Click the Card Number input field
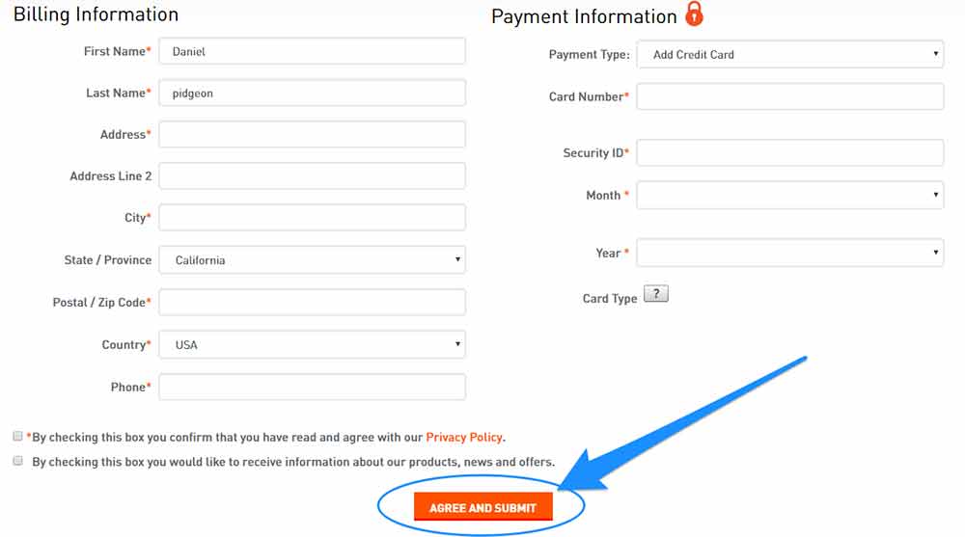This screenshot has width=965, height=537. (x=790, y=96)
